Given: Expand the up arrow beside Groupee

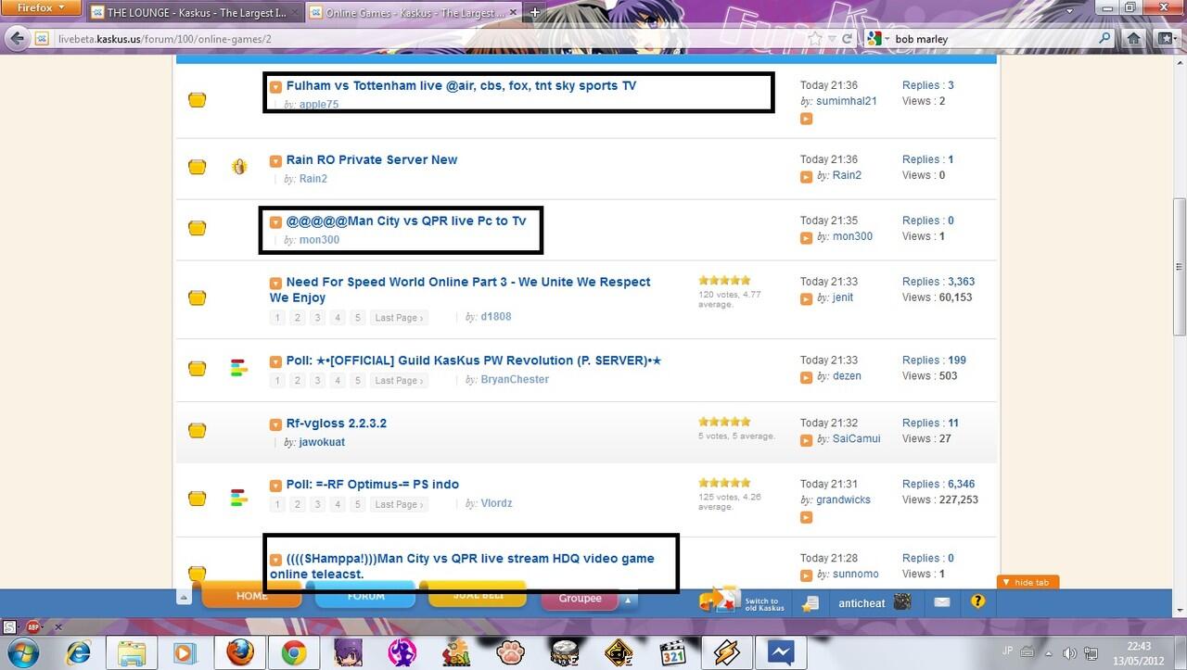Looking at the screenshot, I should pyautogui.click(x=628, y=600).
